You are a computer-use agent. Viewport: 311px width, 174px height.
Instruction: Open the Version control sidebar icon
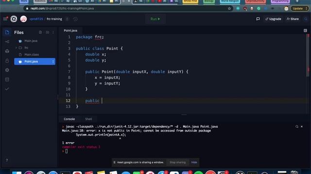[7, 42]
